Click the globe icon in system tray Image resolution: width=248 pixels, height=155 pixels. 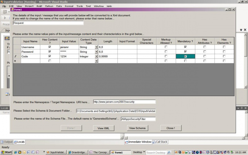[x=197, y=152]
